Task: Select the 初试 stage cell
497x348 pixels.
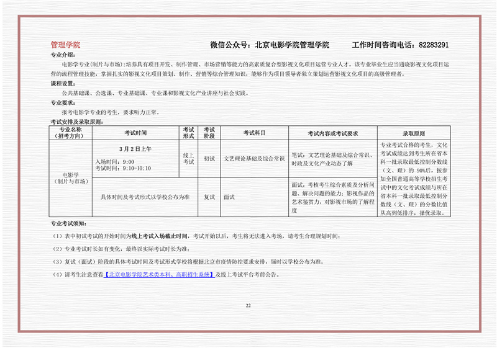Action: [209, 159]
